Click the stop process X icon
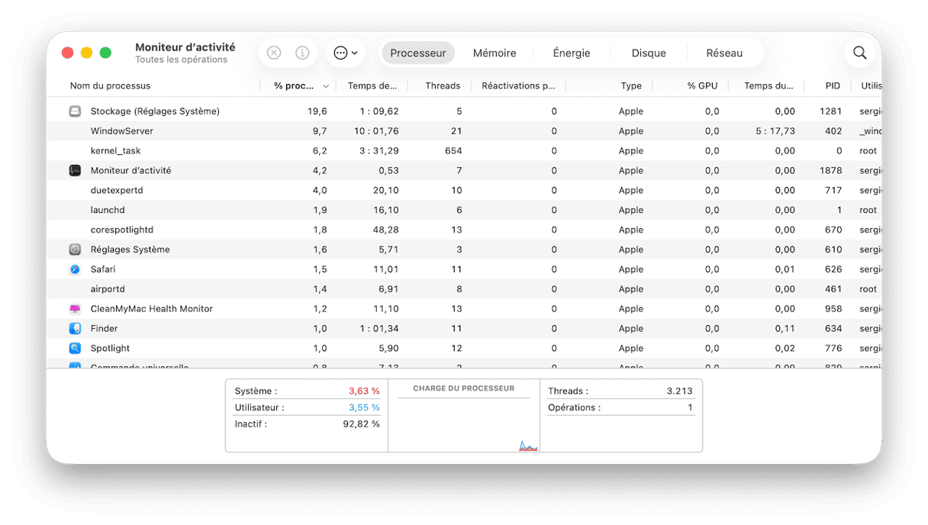928x525 pixels. click(274, 53)
